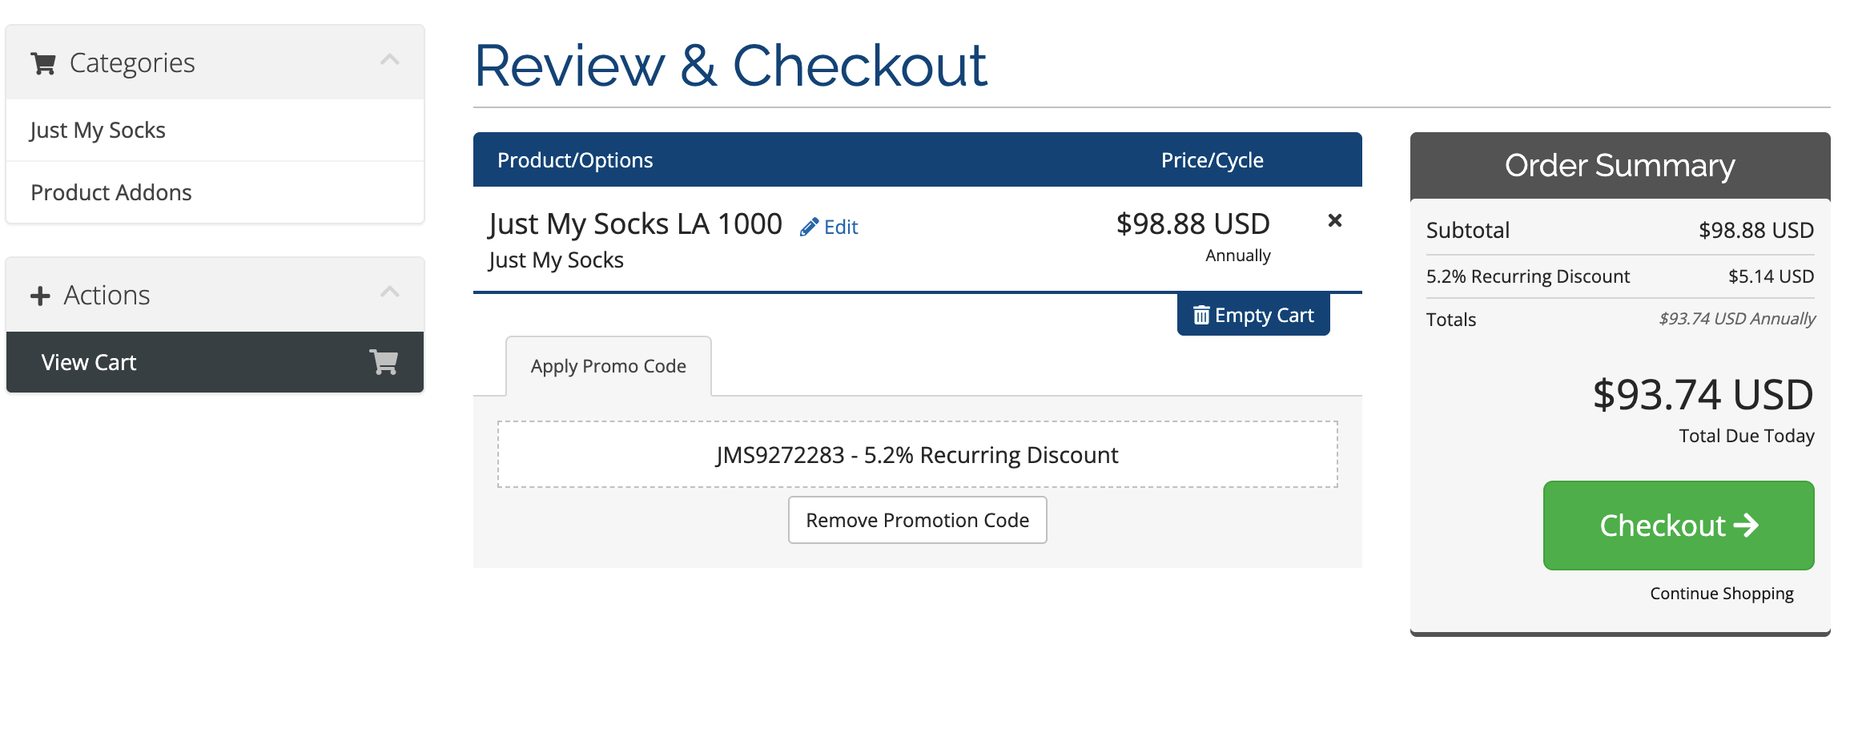Click the Just My Socks subtitle under product
1858x729 pixels.
(x=556, y=260)
